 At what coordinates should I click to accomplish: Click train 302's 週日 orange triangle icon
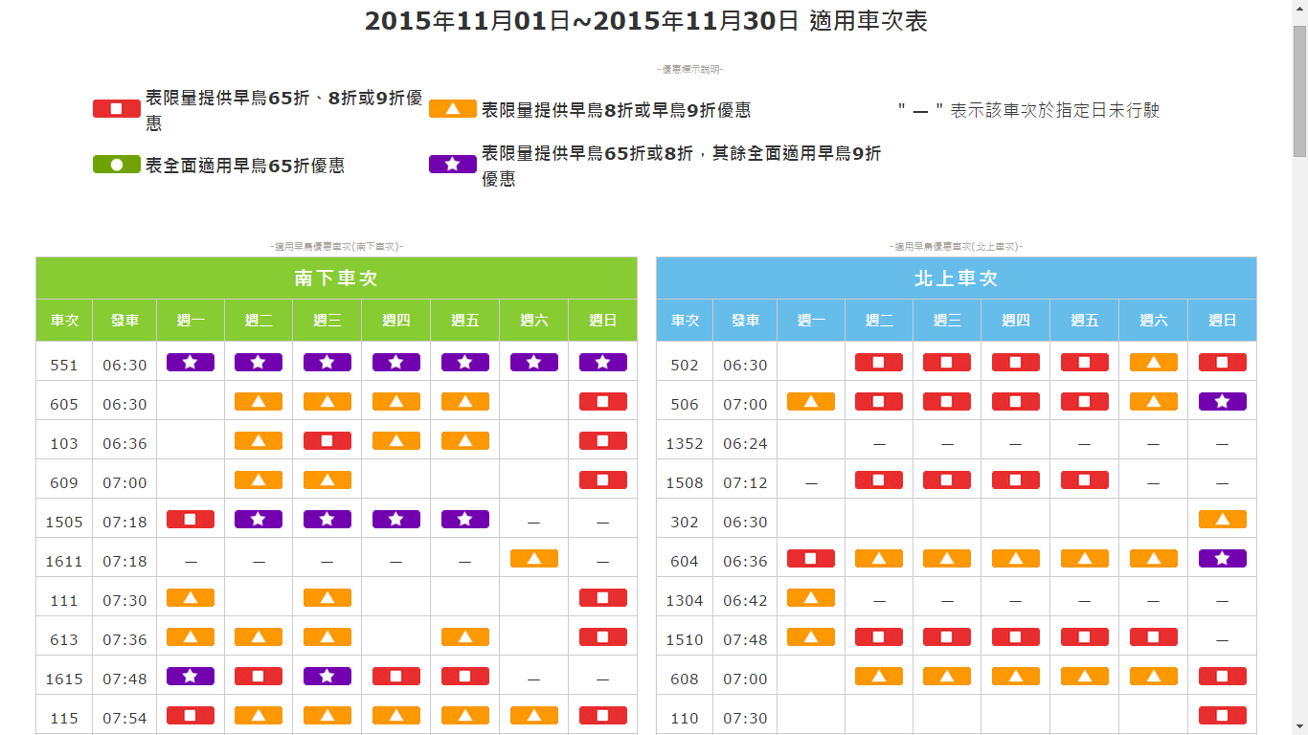1223,520
